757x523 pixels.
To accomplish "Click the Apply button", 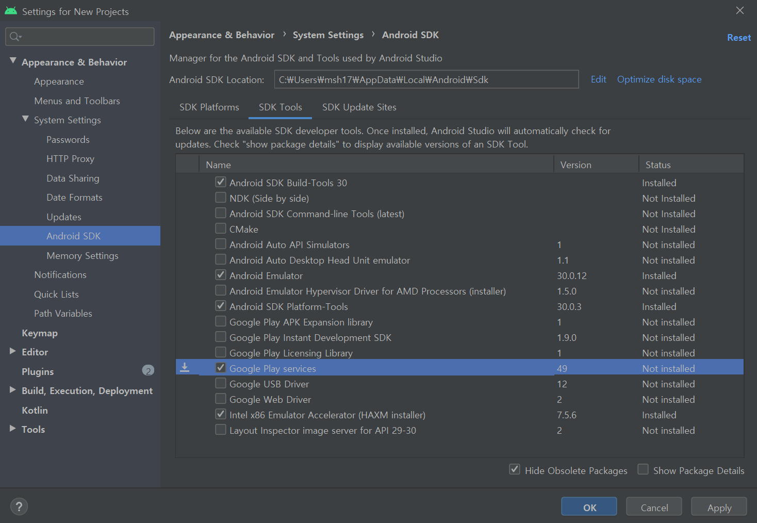I will [719, 507].
